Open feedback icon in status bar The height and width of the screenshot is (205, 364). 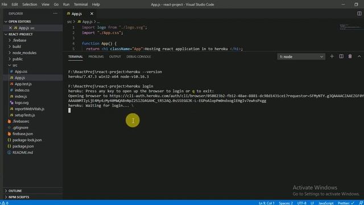point(361,203)
